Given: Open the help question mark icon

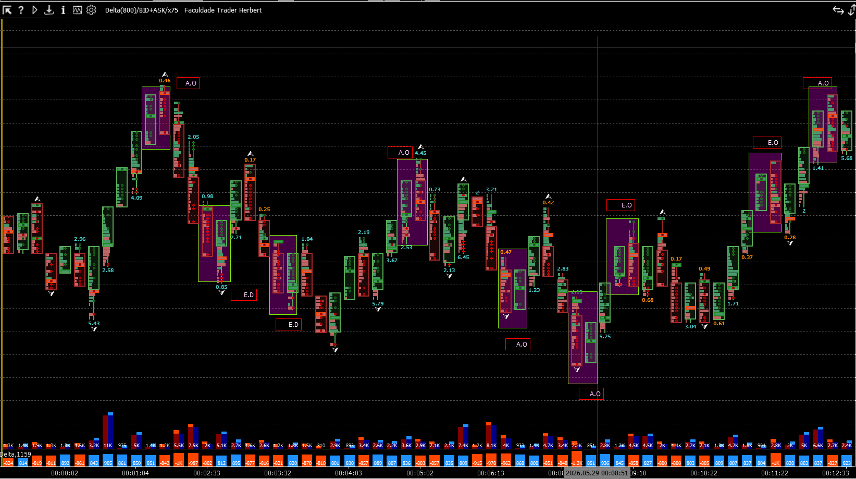Looking at the screenshot, I should pyautogui.click(x=21, y=10).
